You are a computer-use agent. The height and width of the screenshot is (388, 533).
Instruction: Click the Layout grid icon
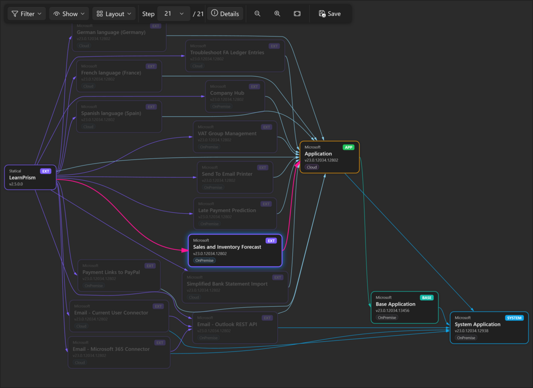[99, 14]
